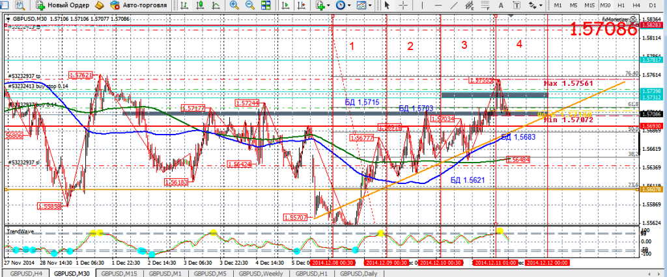Click the Новый Ордер button

63,5
